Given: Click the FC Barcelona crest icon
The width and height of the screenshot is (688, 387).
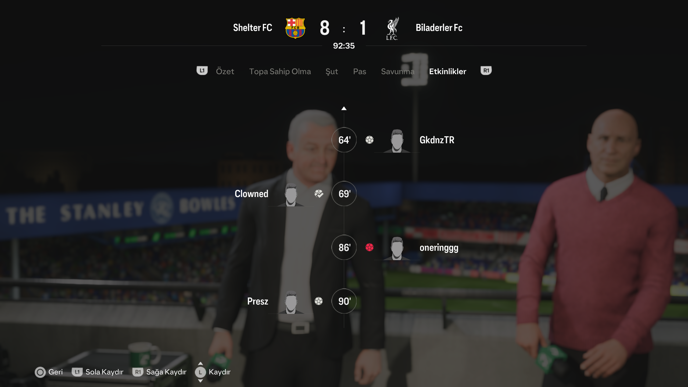Looking at the screenshot, I should pos(295,28).
